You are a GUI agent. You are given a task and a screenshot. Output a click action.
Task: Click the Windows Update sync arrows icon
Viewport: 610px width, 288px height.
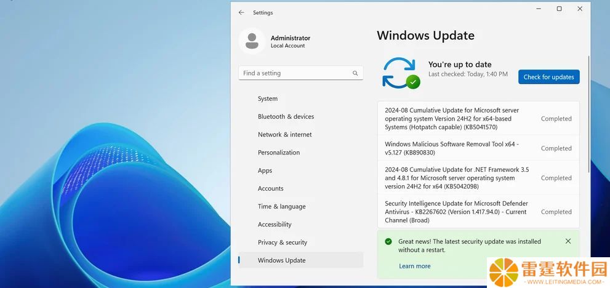(x=401, y=73)
